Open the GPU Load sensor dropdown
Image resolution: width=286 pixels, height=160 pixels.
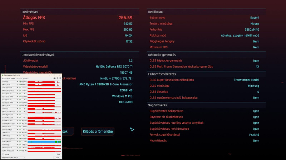point(18,109)
